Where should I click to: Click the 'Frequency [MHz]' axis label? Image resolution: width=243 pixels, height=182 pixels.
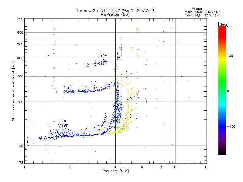tap(115, 171)
